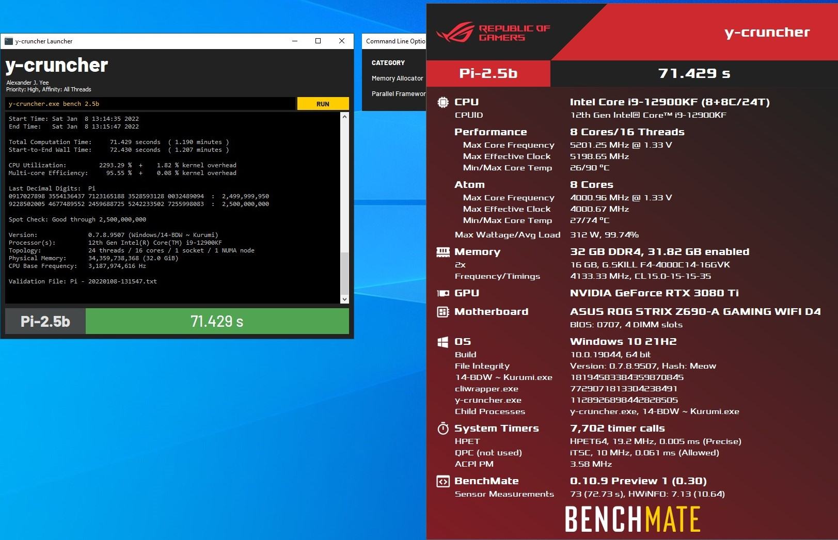Image resolution: width=838 pixels, height=540 pixels.
Task: Click the 26/90 °C core temp value
Action: 590,168
